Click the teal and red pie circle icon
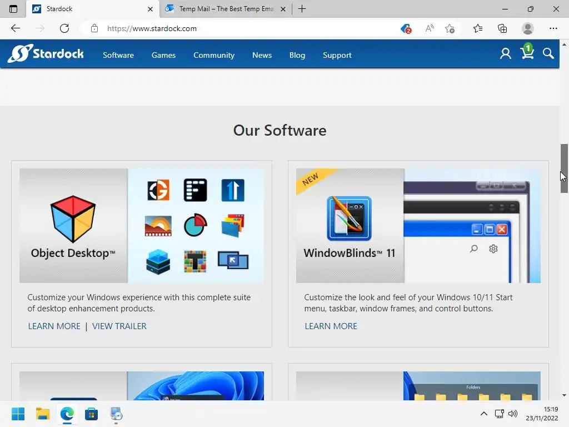The height and width of the screenshot is (427, 569). click(195, 225)
